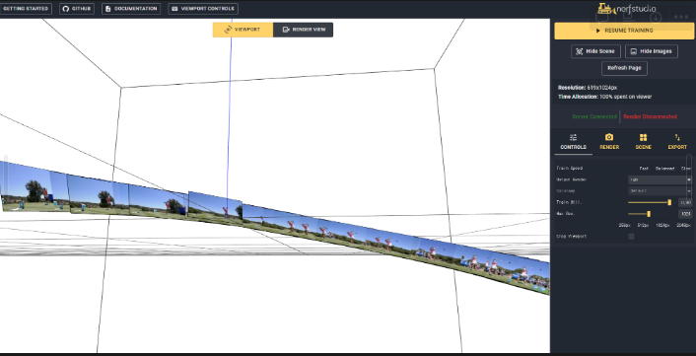Select the camera image crossed by blue axis
Screen dimensions: 696x356
(x=215, y=208)
